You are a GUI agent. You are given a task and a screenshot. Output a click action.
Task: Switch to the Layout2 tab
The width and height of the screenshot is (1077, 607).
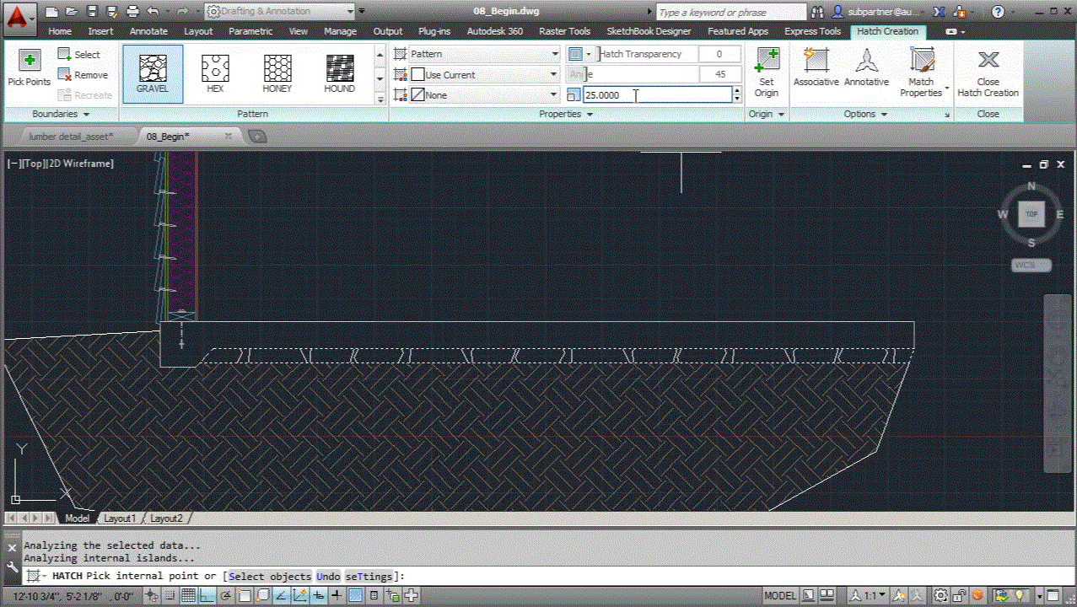(166, 518)
